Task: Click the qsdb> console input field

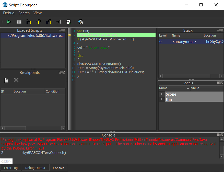Action: (x=6, y=161)
